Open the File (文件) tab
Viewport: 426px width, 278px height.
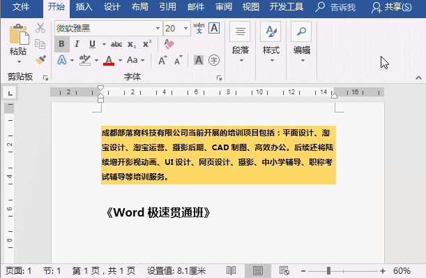pos(21,7)
